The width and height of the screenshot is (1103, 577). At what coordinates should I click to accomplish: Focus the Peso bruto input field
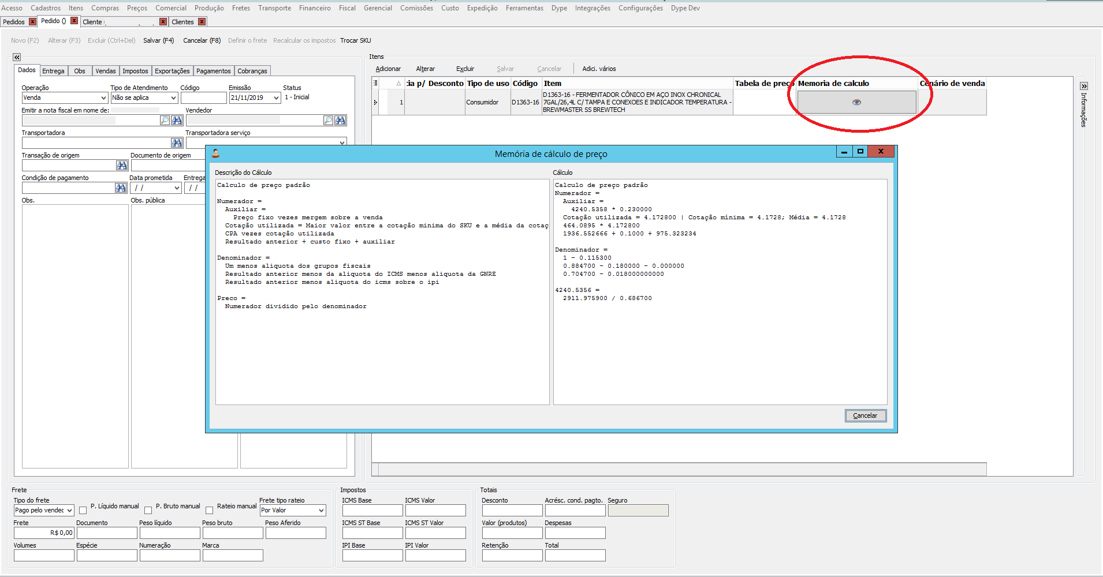tap(232, 533)
